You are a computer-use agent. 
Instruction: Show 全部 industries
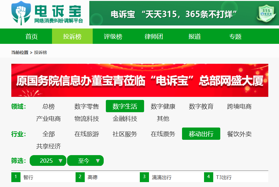(49, 134)
